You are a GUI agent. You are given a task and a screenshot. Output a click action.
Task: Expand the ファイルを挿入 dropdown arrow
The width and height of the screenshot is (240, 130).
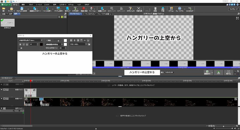click(53, 9)
